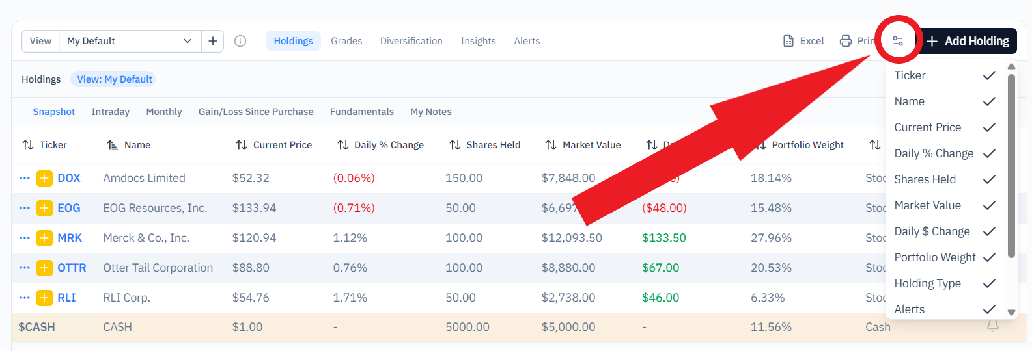Click the column list scrollbar thumb
The image size is (1032, 351).
point(1011,166)
